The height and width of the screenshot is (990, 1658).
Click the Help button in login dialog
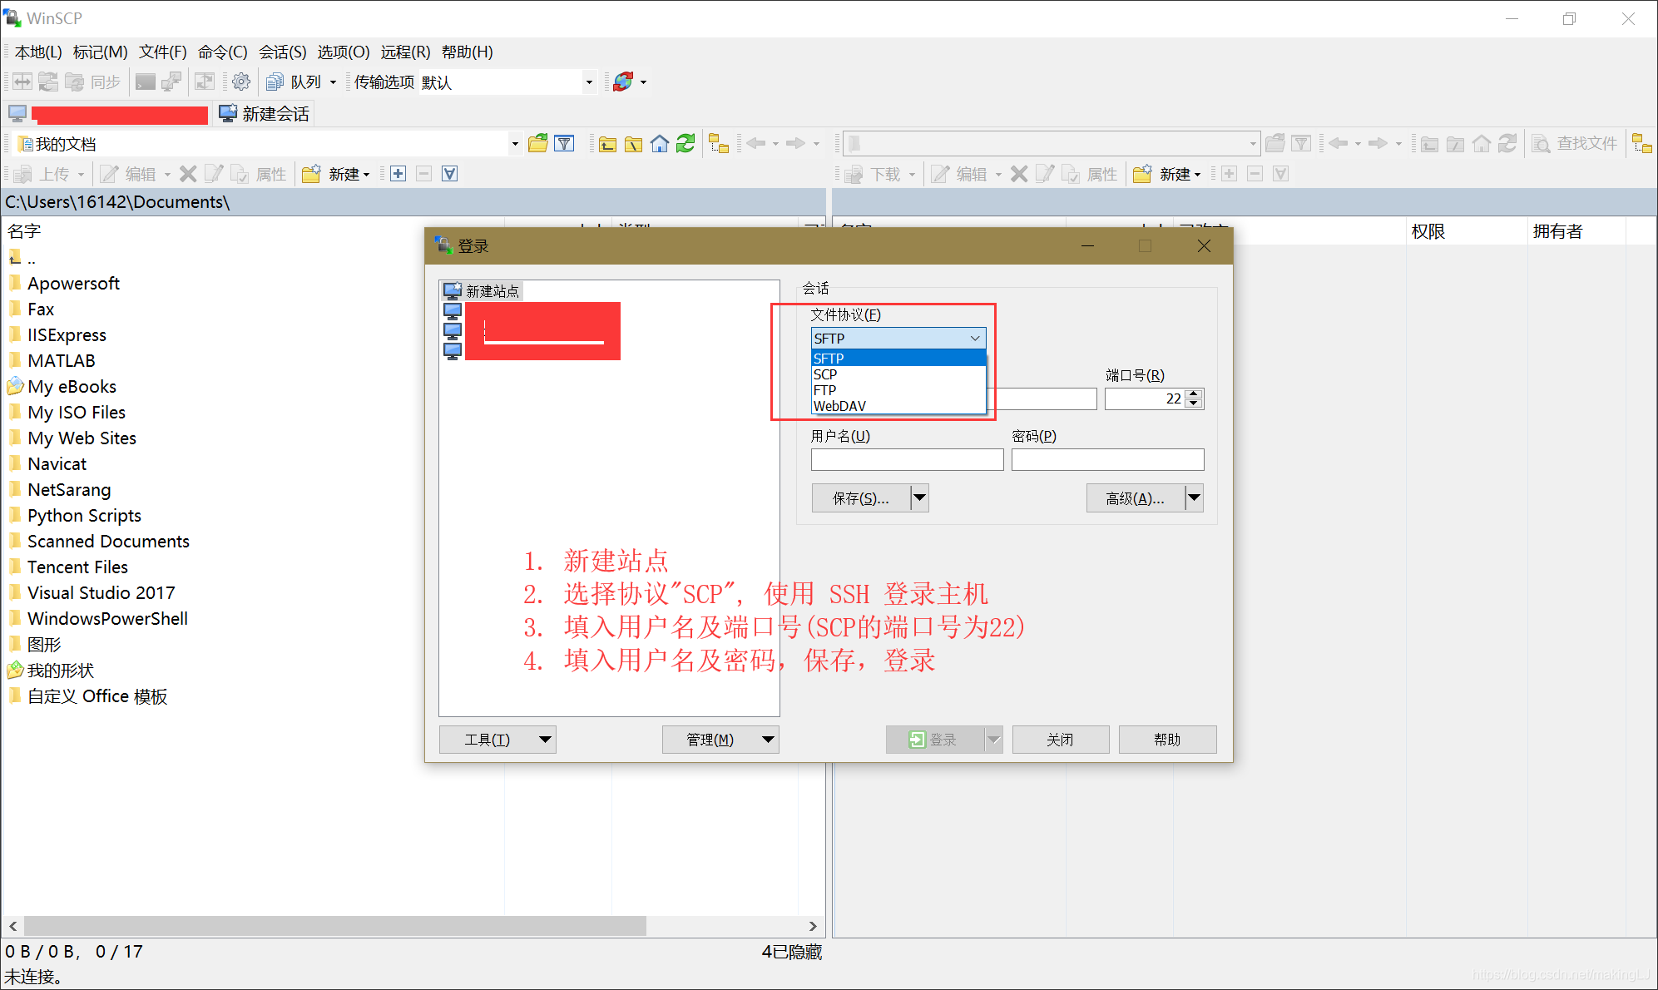(x=1166, y=739)
